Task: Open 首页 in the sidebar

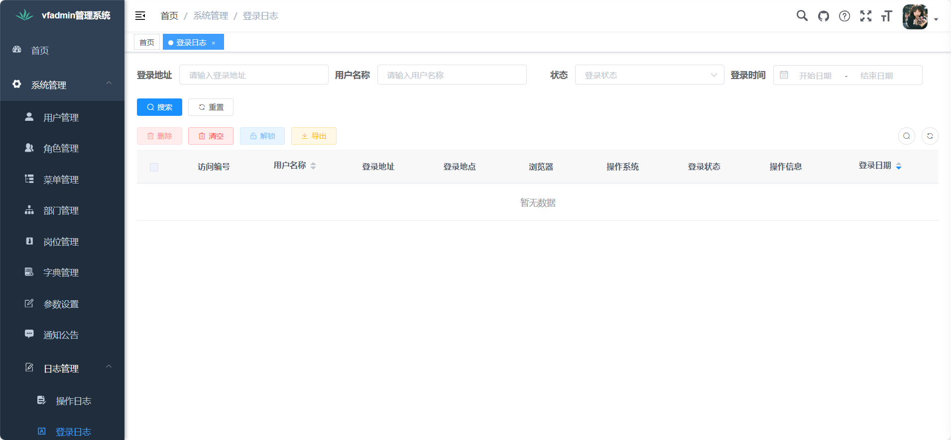Action: tap(62, 50)
